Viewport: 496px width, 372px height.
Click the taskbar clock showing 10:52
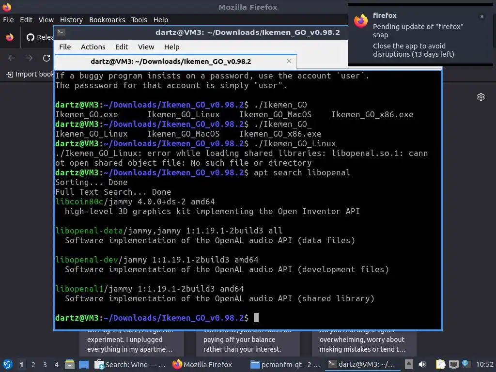coord(484,364)
